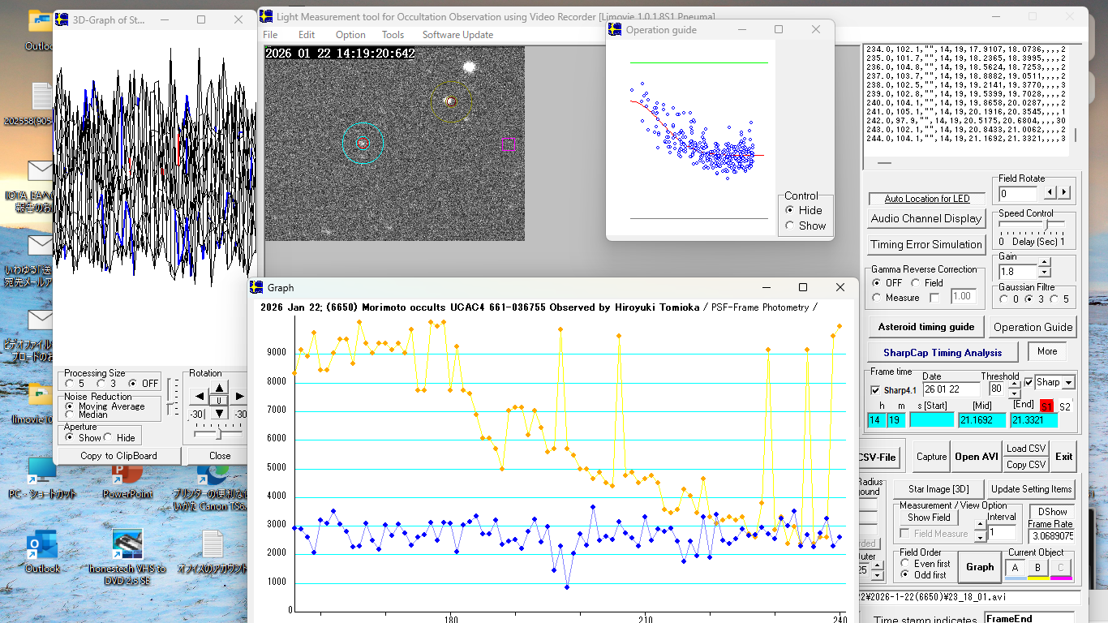Click the Field Rotate left arrow

pyautogui.click(x=1050, y=193)
